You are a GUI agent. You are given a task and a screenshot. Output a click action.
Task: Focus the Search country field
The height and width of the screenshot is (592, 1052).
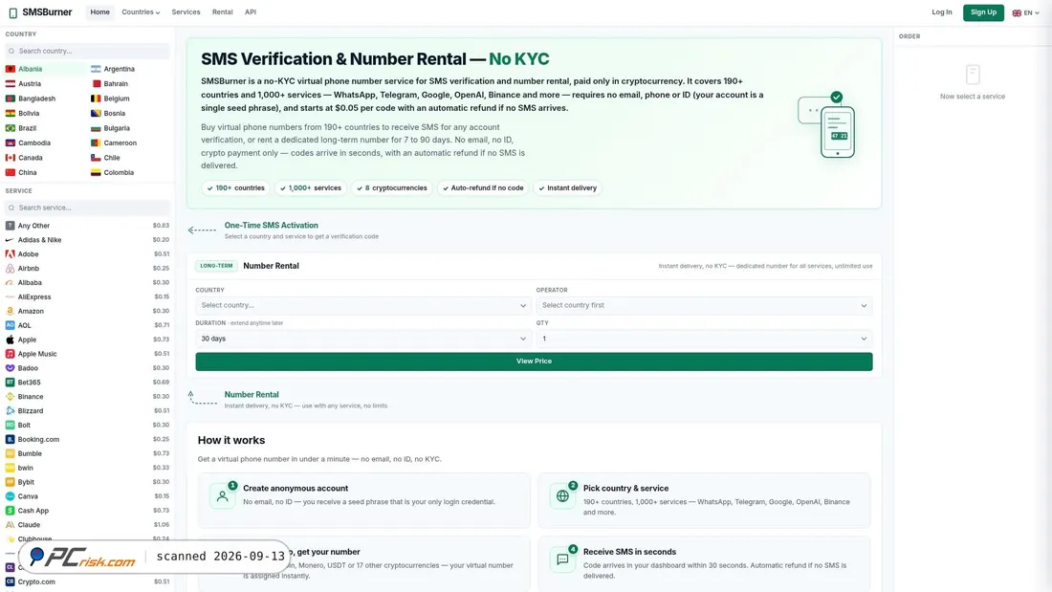click(x=87, y=51)
